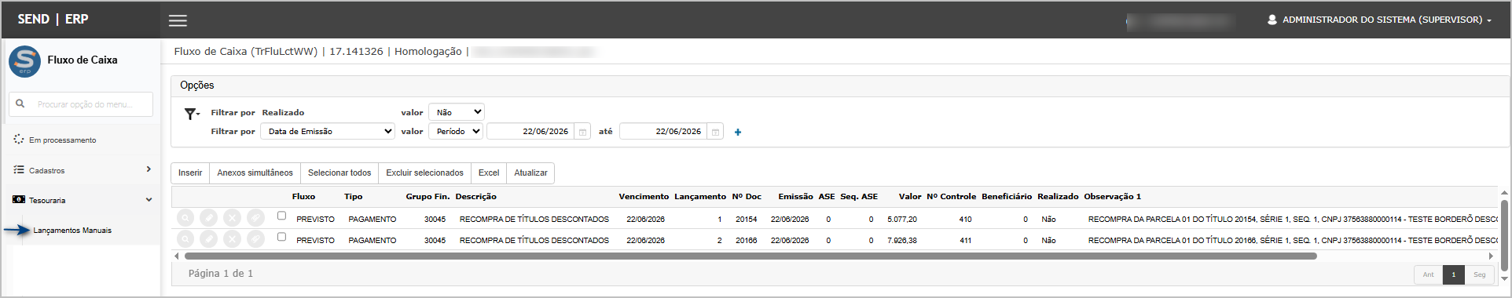Screen dimensions: 1512x298
Task: Add a filter with the blue plus
Action: [x=738, y=132]
